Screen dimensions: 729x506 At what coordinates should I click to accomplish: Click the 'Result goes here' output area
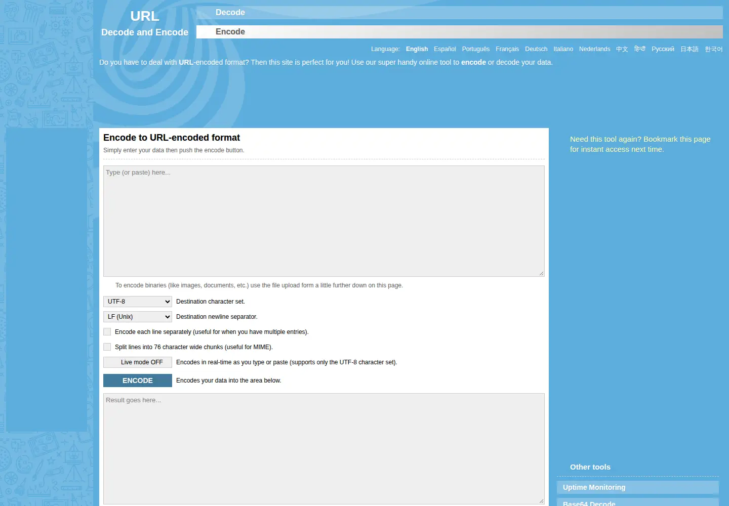click(324, 449)
